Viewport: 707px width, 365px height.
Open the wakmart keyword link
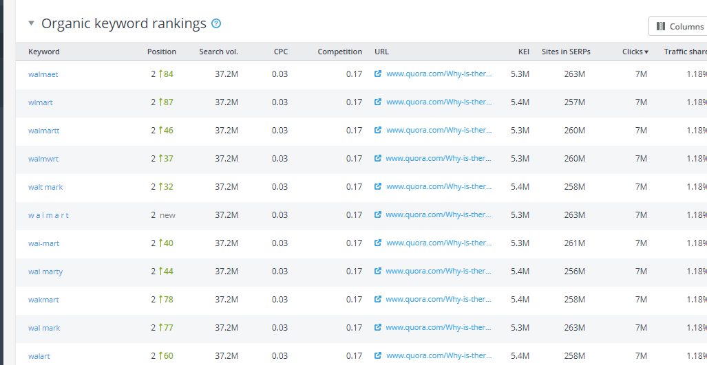click(43, 300)
